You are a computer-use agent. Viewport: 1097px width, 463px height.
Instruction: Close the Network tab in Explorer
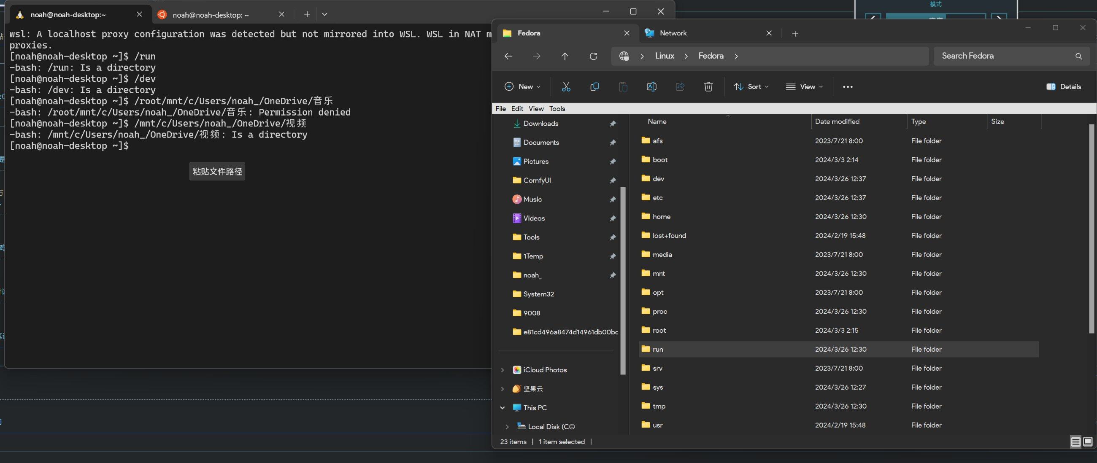point(769,33)
